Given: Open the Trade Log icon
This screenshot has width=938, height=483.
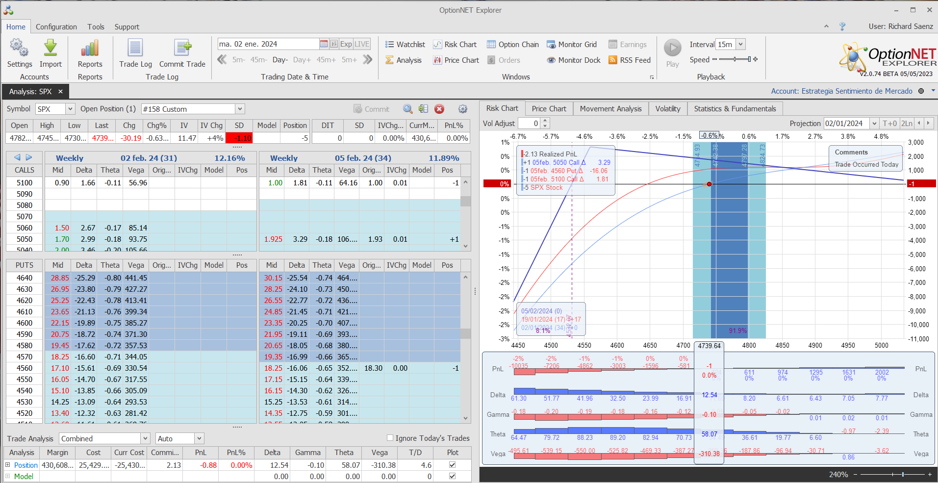Looking at the screenshot, I should 135,48.
